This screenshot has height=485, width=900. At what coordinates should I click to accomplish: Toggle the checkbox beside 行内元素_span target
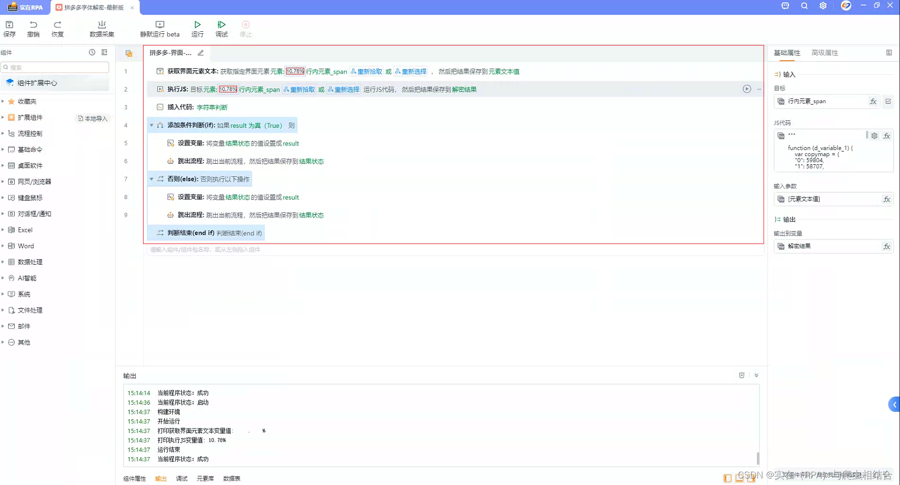(x=888, y=101)
